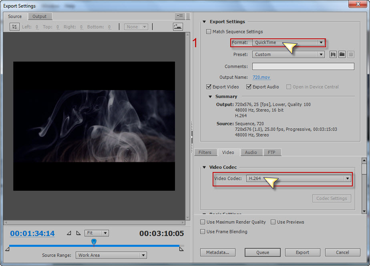Collapse the Video Codec section triangle

[x=204, y=167]
